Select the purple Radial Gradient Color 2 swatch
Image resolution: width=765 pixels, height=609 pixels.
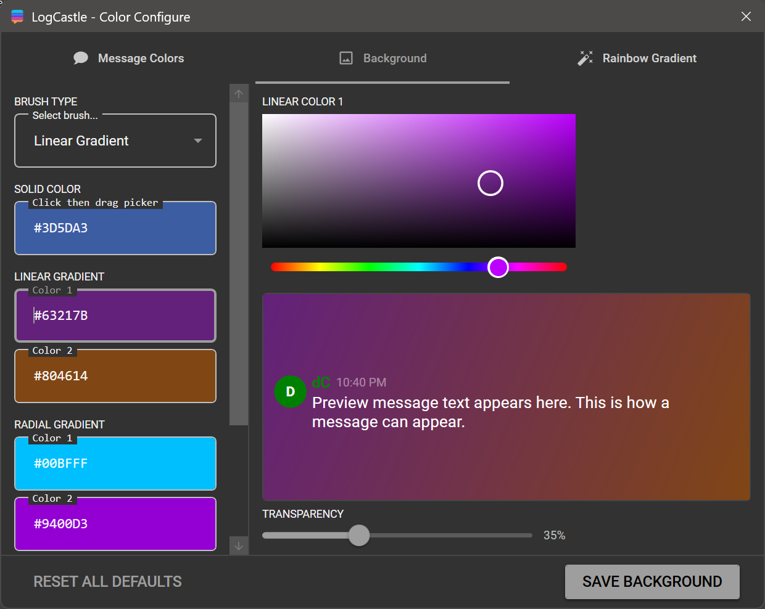pos(115,524)
